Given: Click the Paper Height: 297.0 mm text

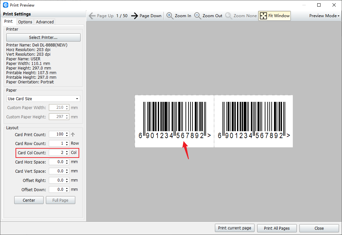Looking at the screenshot, I should [x=29, y=68].
